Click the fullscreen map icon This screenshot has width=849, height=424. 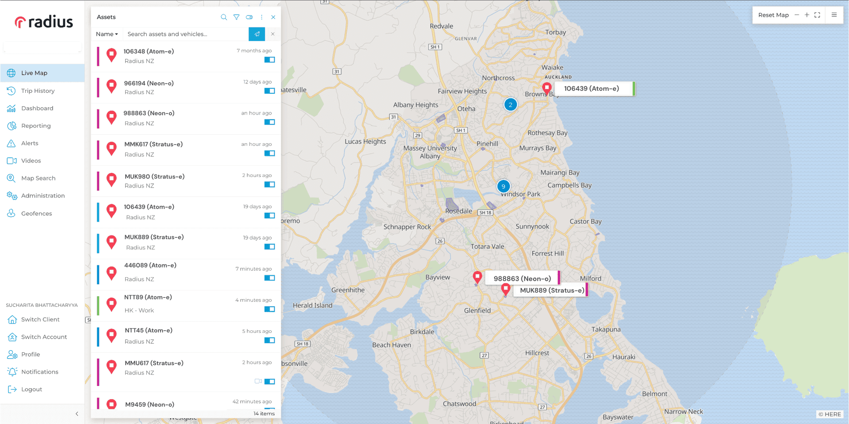(817, 15)
